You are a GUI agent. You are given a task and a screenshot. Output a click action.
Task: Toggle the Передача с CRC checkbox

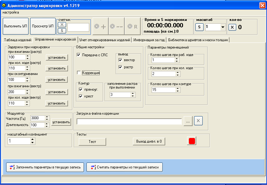coord(79,55)
